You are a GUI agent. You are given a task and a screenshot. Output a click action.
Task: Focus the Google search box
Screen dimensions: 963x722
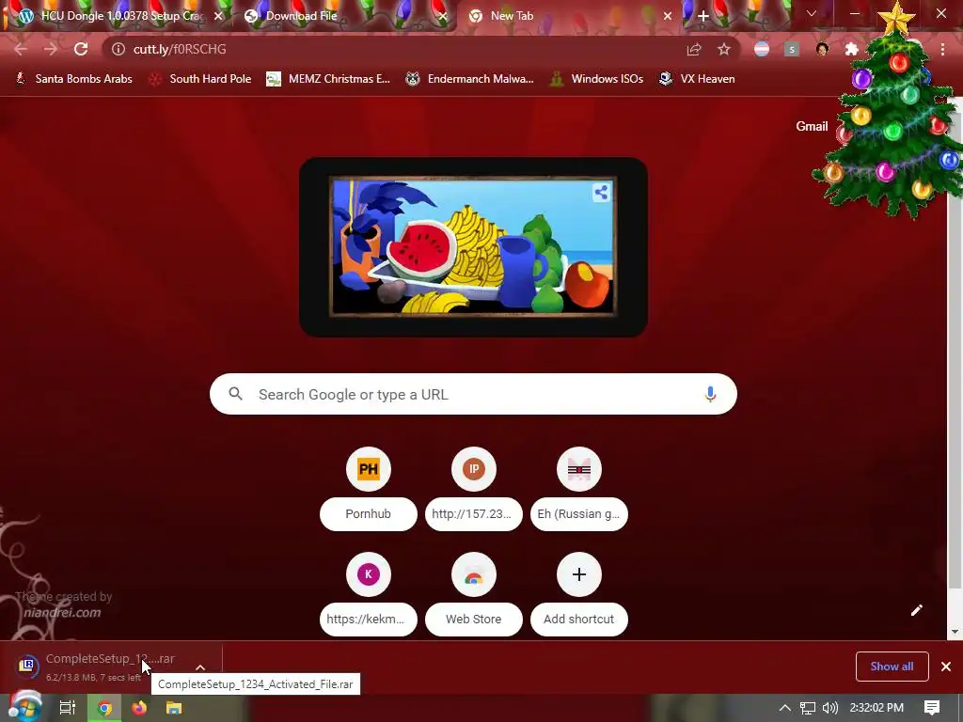[x=473, y=394]
